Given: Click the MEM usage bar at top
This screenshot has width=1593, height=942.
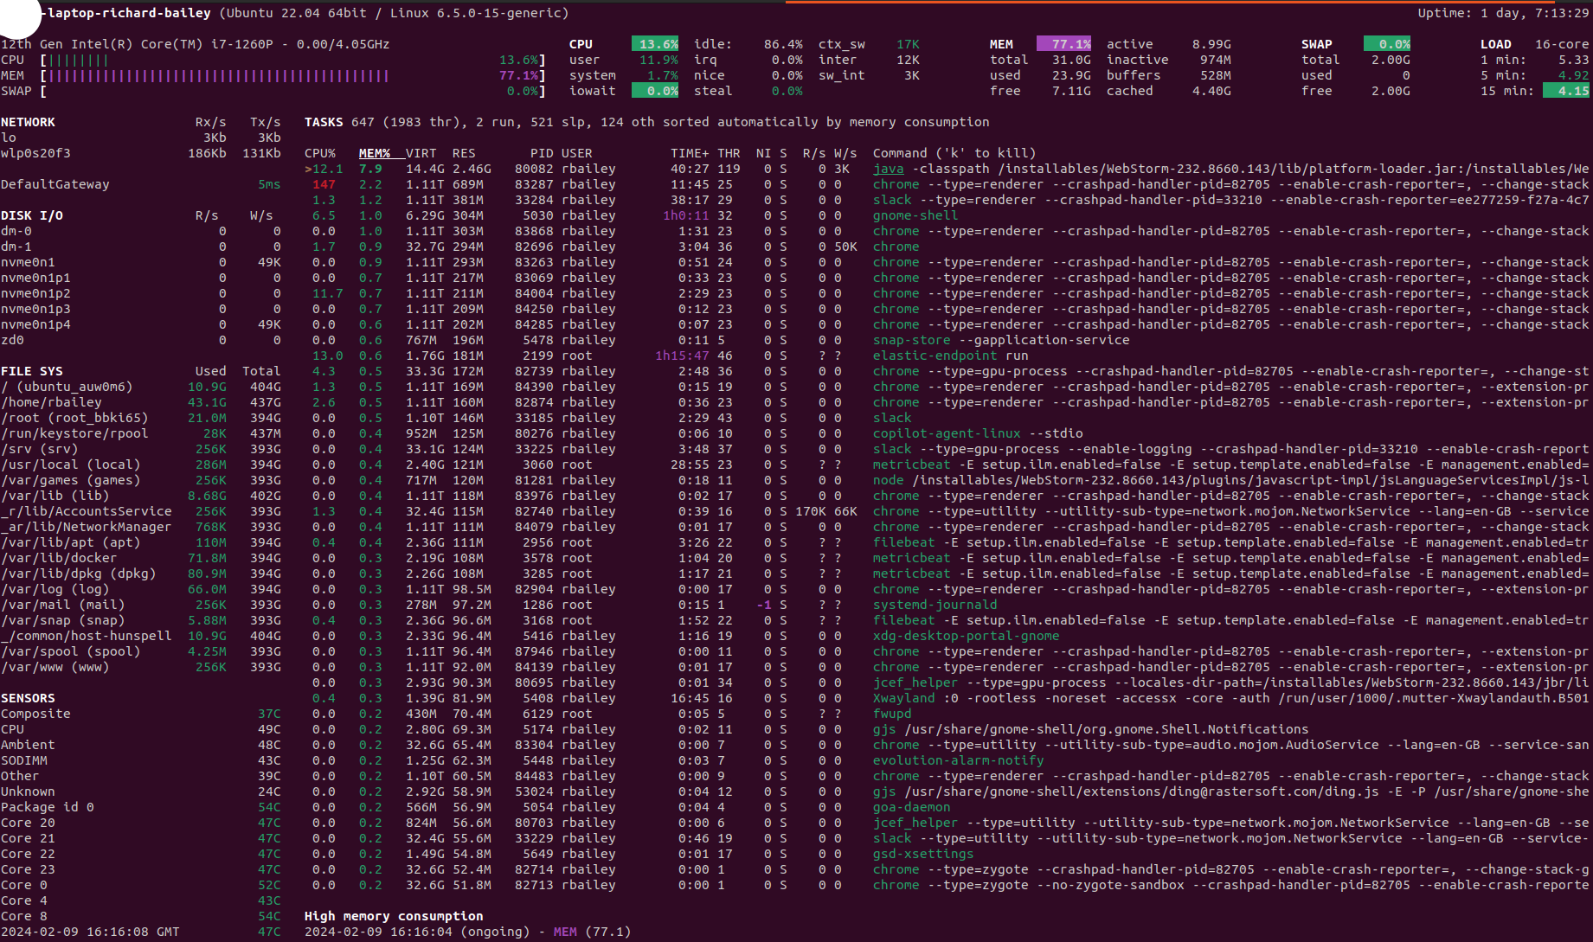Looking at the screenshot, I should click(292, 75).
